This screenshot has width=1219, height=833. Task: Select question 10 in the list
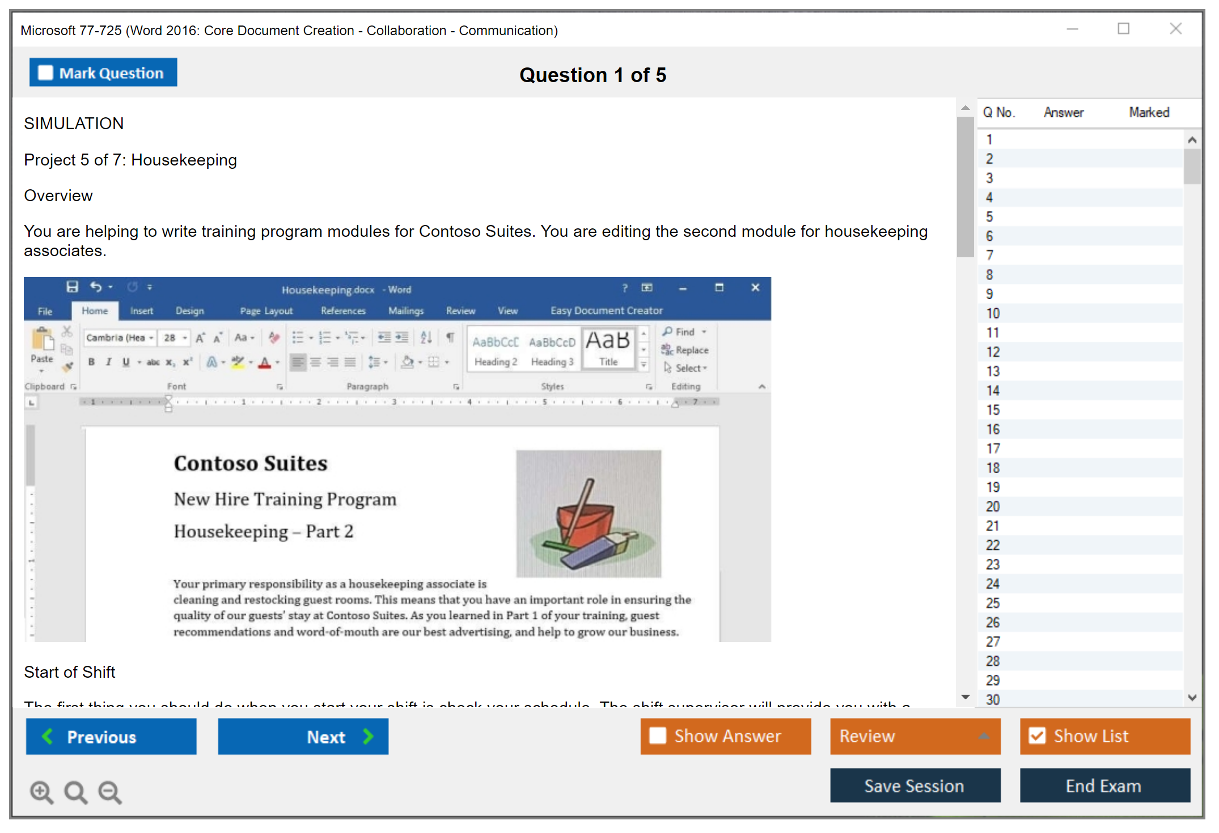993,313
